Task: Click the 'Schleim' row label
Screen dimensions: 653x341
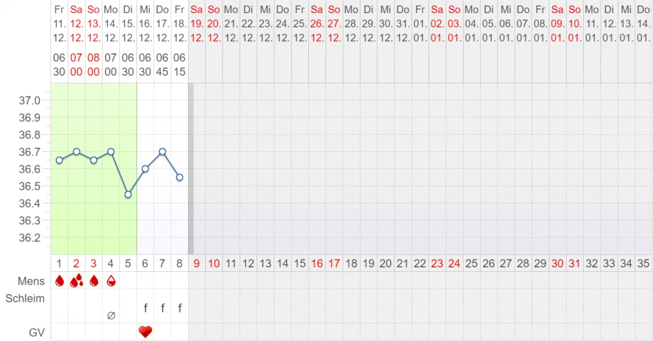Action: [x=25, y=298]
